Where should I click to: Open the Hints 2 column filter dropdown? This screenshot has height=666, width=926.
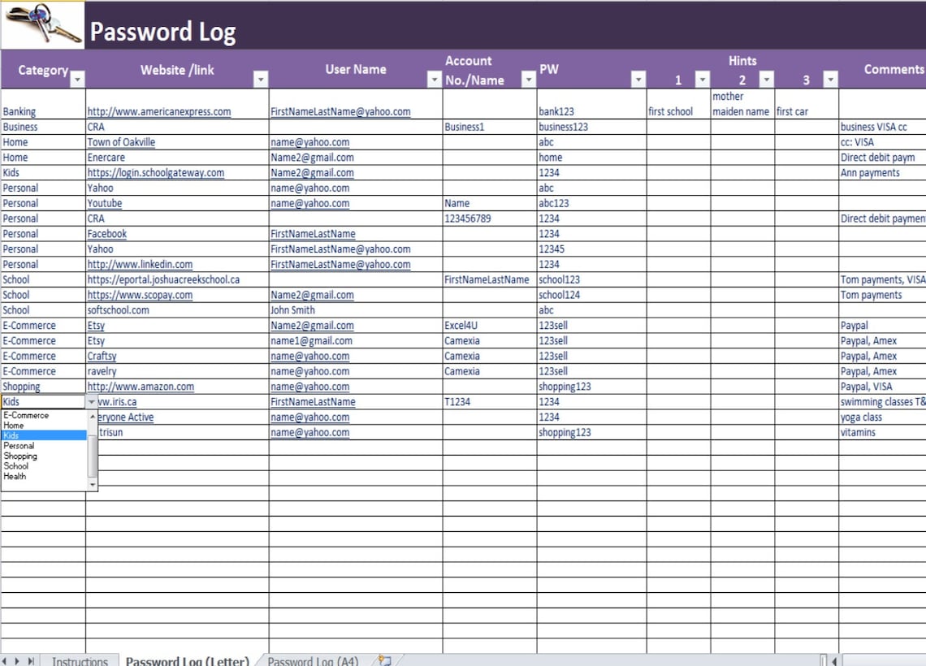[x=764, y=80]
